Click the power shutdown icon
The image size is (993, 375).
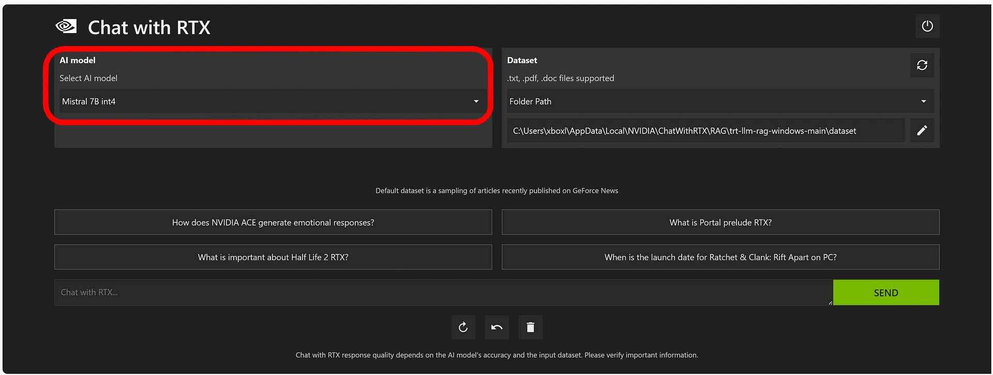point(927,26)
